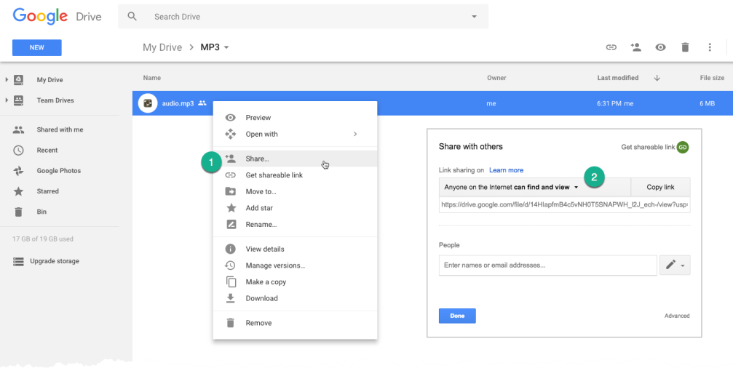Expand the Team Drives tree arrow
Image resolution: width=733 pixels, height=368 pixels.
click(7, 100)
